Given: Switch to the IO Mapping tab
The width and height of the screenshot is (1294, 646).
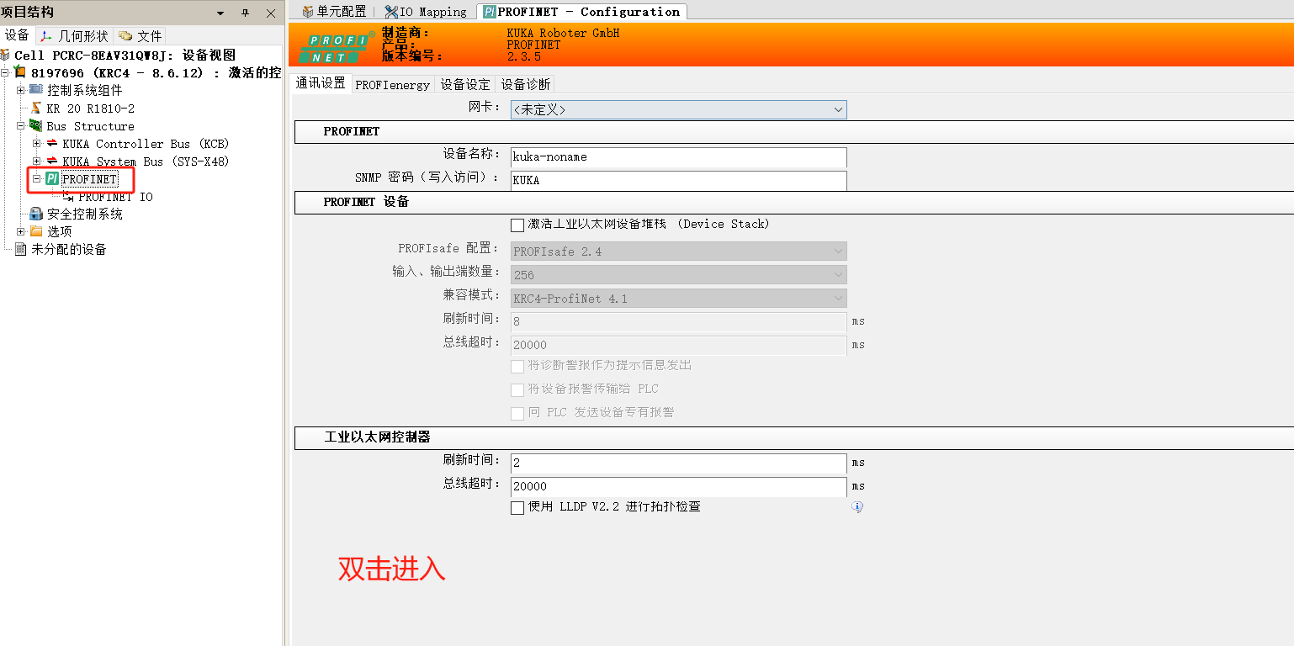Looking at the screenshot, I should click(426, 12).
